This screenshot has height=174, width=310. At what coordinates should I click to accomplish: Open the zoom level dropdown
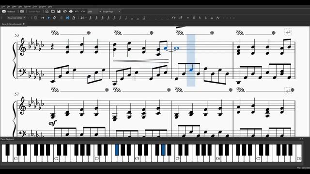(x=100, y=12)
